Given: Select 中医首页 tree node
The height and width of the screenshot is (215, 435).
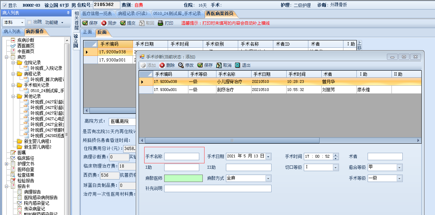Looking at the screenshot, I should 26,51.
